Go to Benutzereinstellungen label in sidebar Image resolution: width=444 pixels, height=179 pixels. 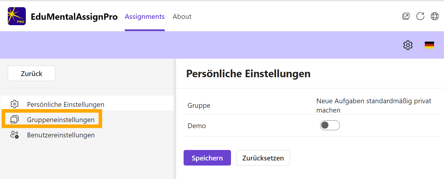pyautogui.click(x=61, y=135)
